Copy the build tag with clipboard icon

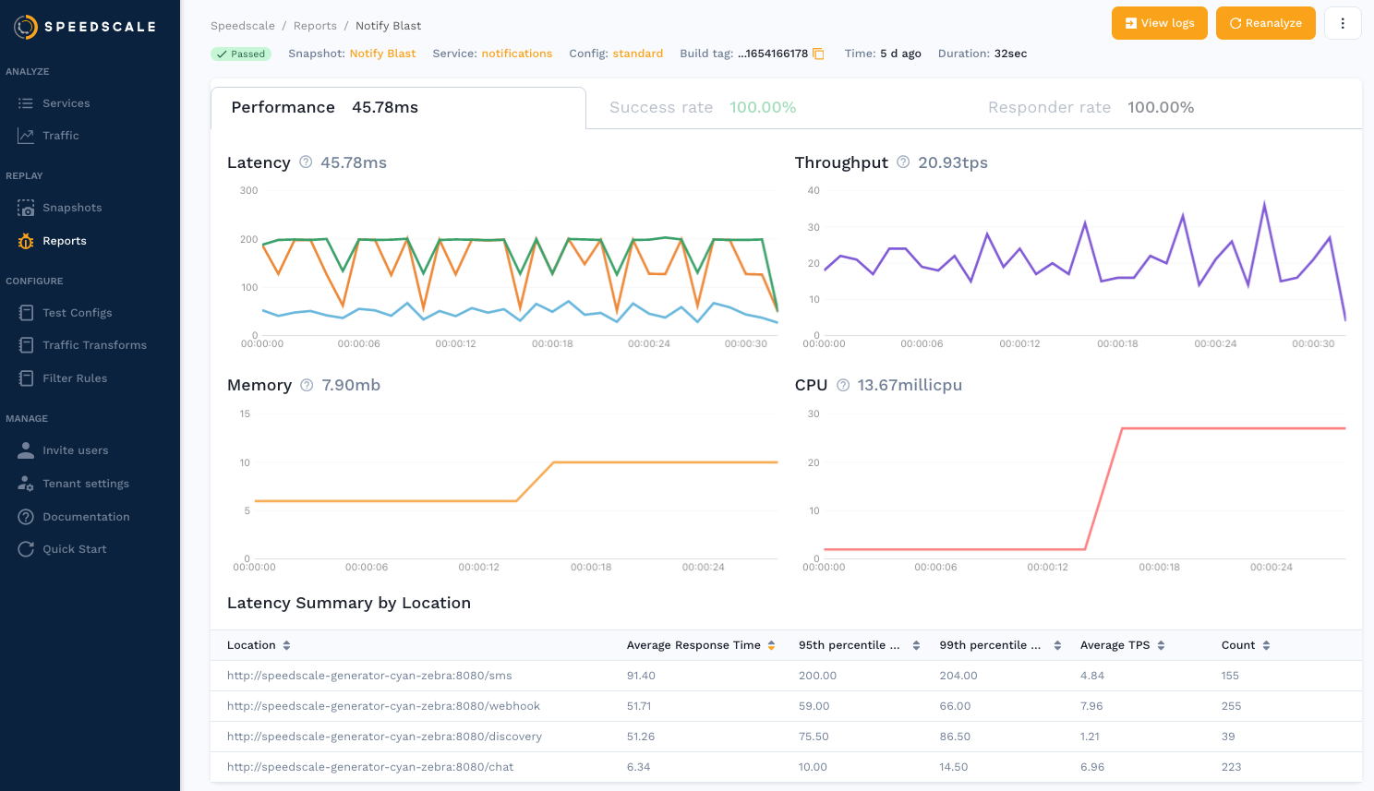click(x=818, y=54)
